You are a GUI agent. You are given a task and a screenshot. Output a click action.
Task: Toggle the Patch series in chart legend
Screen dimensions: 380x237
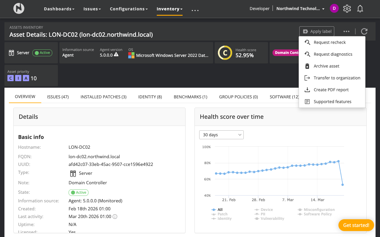pyautogui.click(x=219, y=214)
